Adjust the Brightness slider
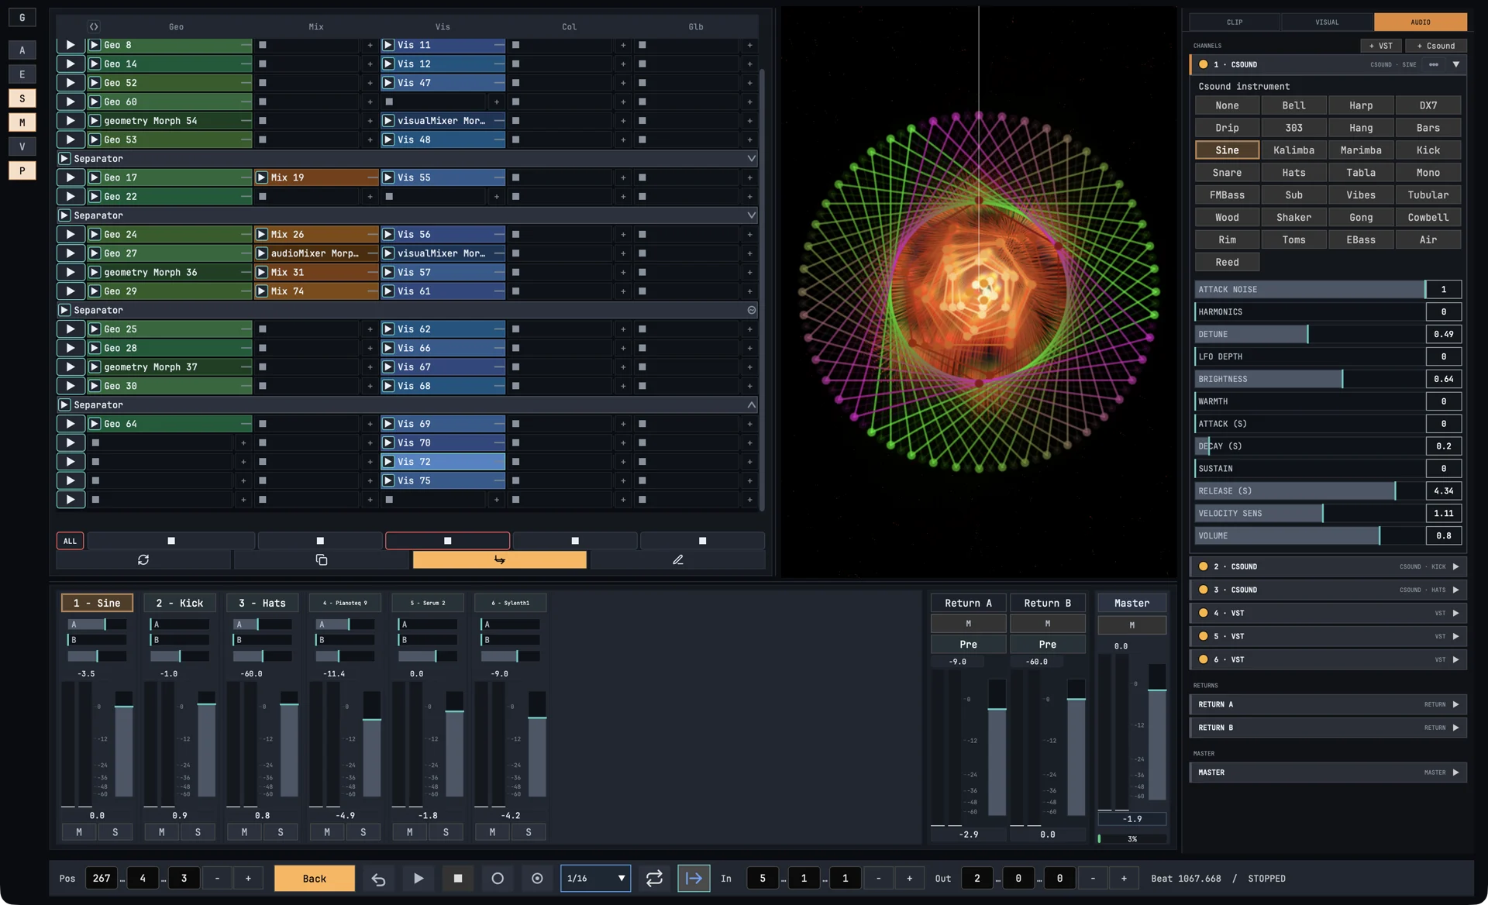The width and height of the screenshot is (1488, 905). (1309, 379)
